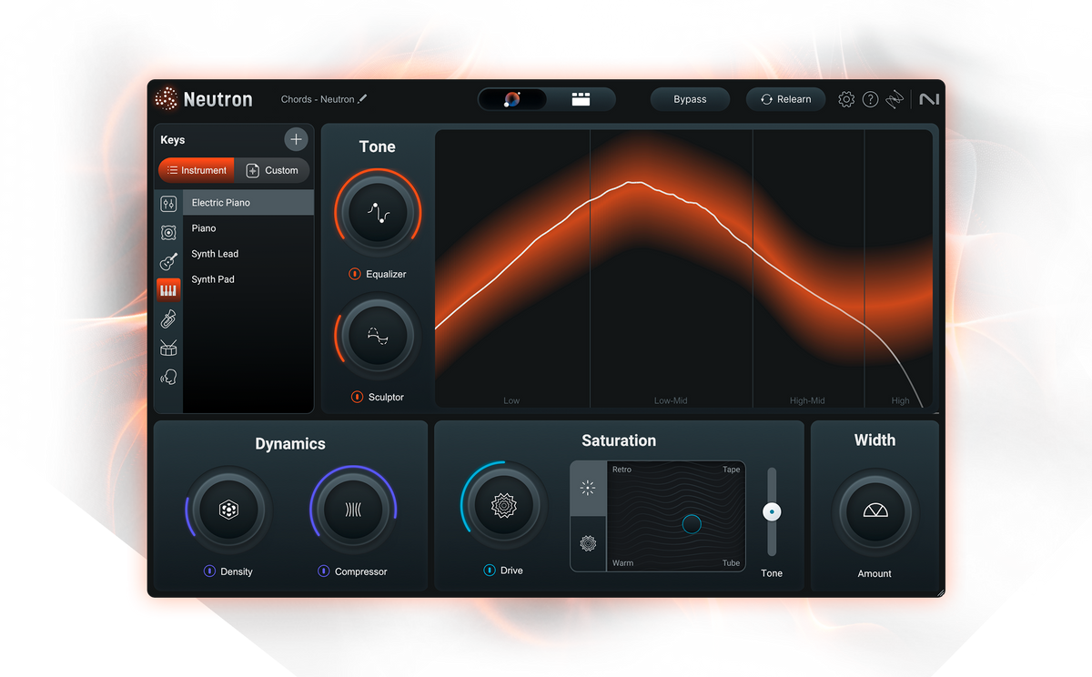1092x677 pixels.
Task: Switch to the Instrument tab
Action: point(197,170)
